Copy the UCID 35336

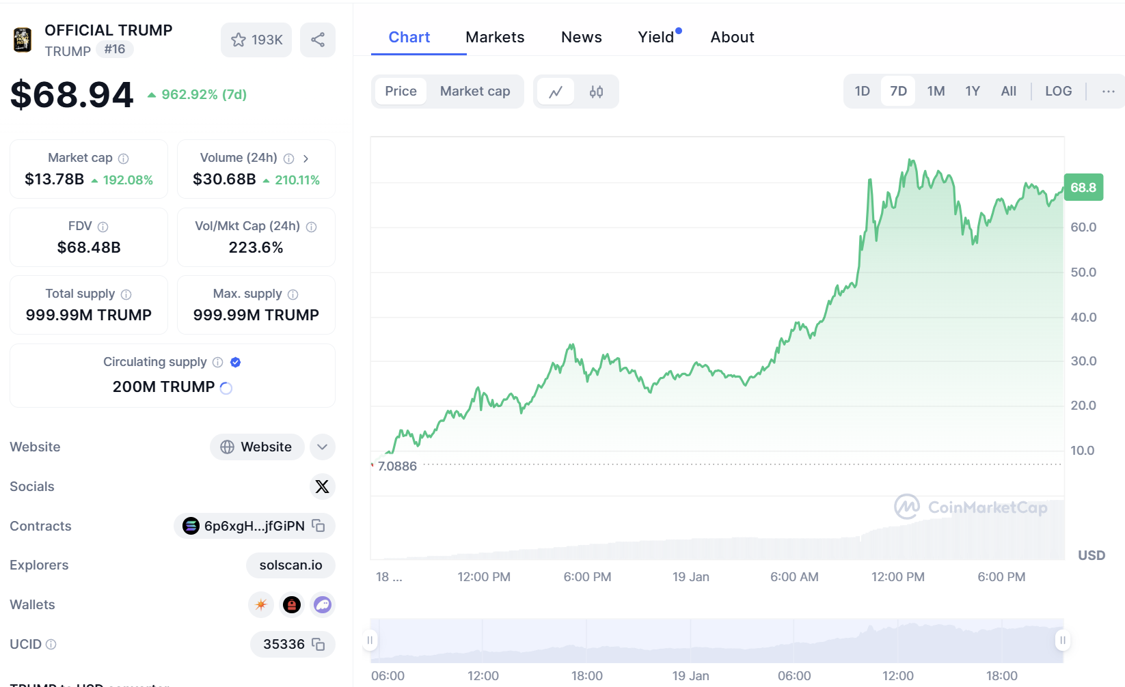tap(318, 644)
